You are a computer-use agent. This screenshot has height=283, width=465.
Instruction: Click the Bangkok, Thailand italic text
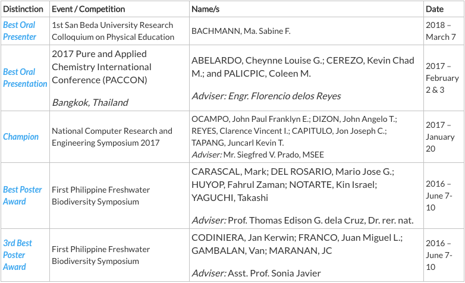[90, 103]
